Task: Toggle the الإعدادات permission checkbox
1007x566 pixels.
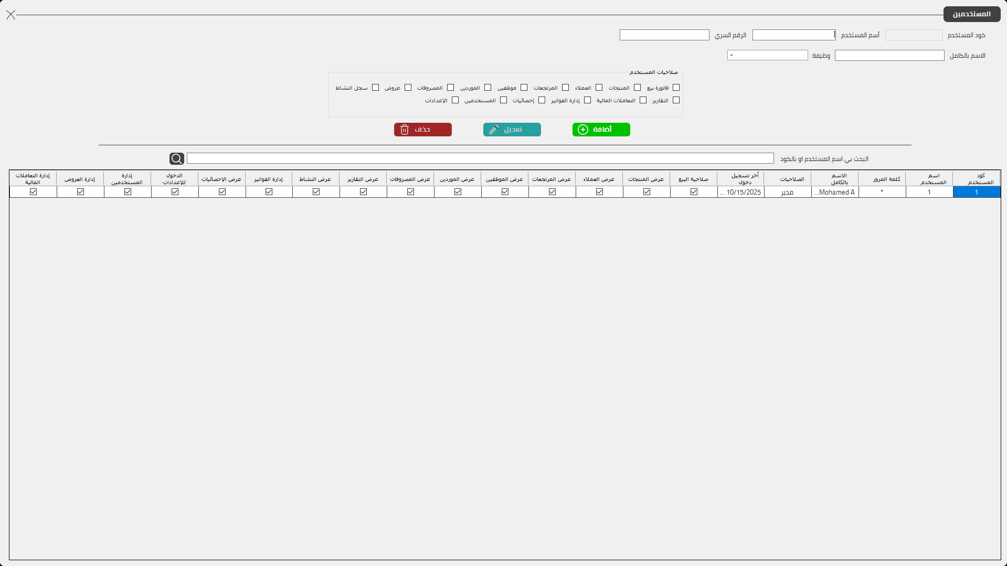Action: pos(455,100)
